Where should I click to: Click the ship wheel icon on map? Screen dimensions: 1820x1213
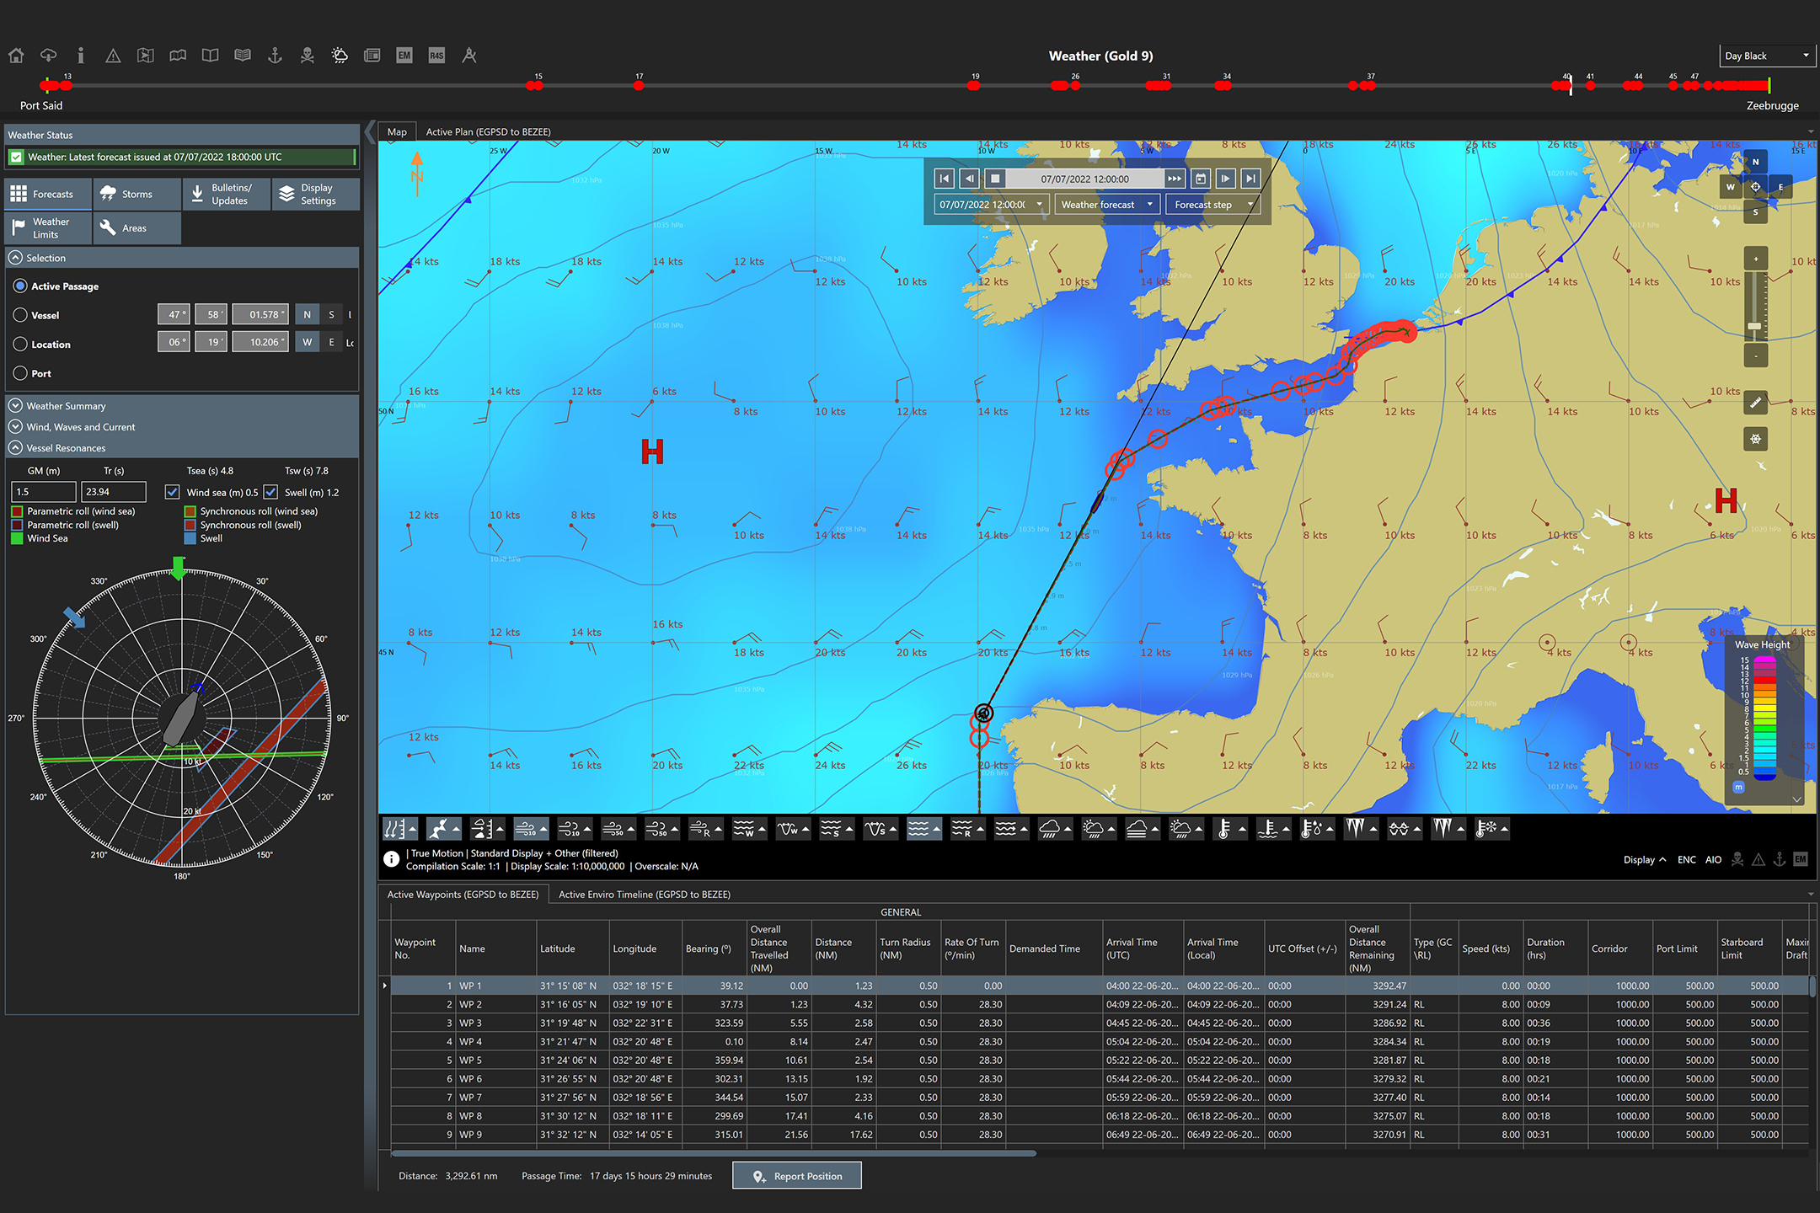click(1755, 439)
